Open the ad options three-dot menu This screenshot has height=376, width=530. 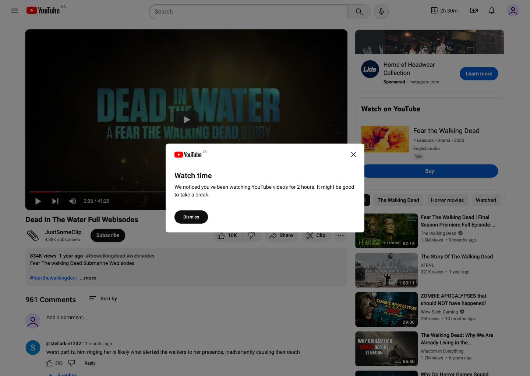(x=493, y=39)
